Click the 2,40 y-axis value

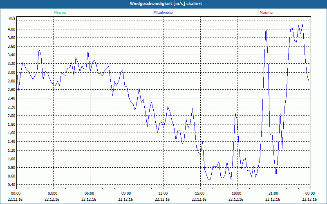point(12,98)
